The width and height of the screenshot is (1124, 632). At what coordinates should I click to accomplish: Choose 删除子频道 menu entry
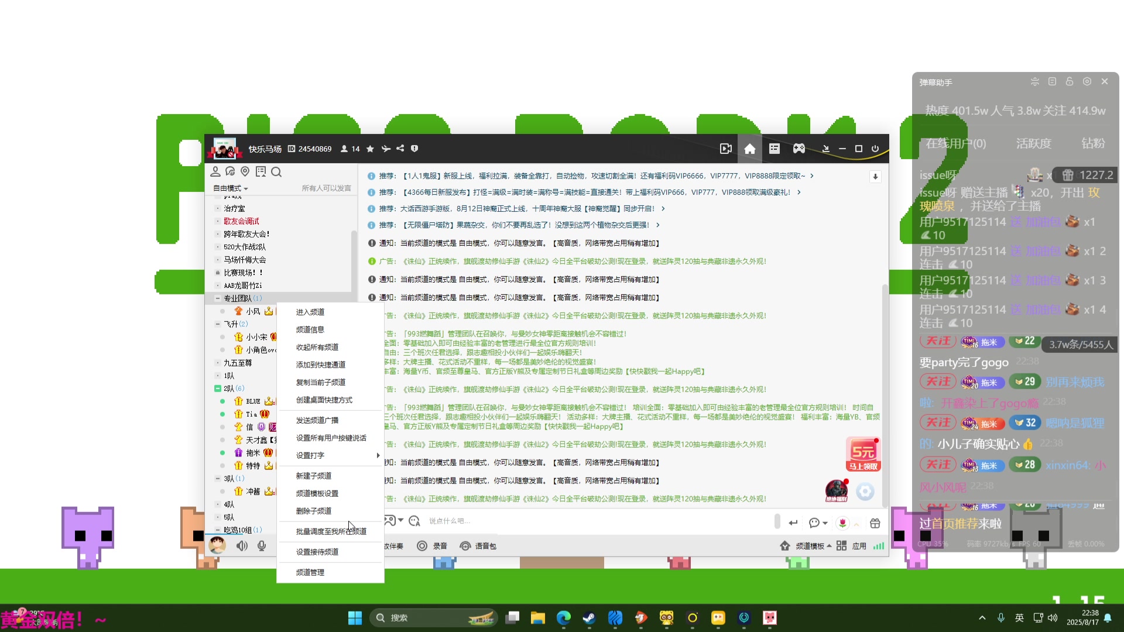[x=330, y=511]
